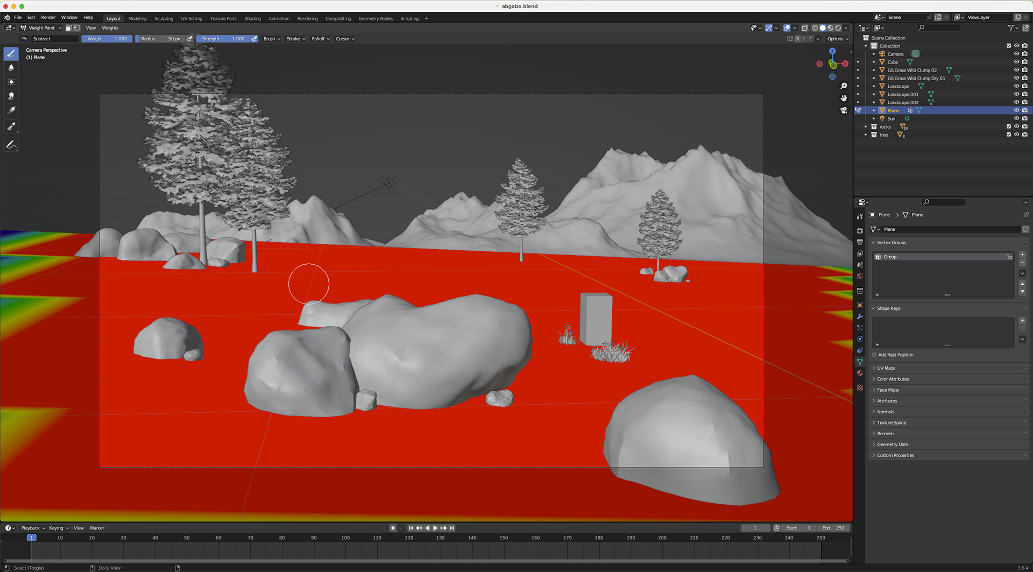Open the Falloff dropdown
The image size is (1033, 572).
(x=321, y=39)
